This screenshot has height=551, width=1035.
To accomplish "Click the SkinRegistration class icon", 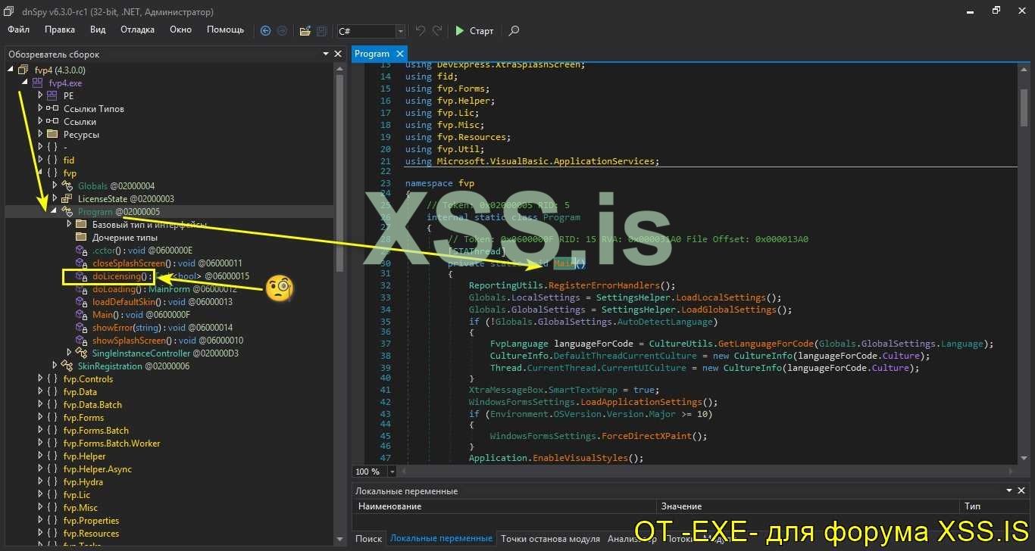I will tap(66, 366).
